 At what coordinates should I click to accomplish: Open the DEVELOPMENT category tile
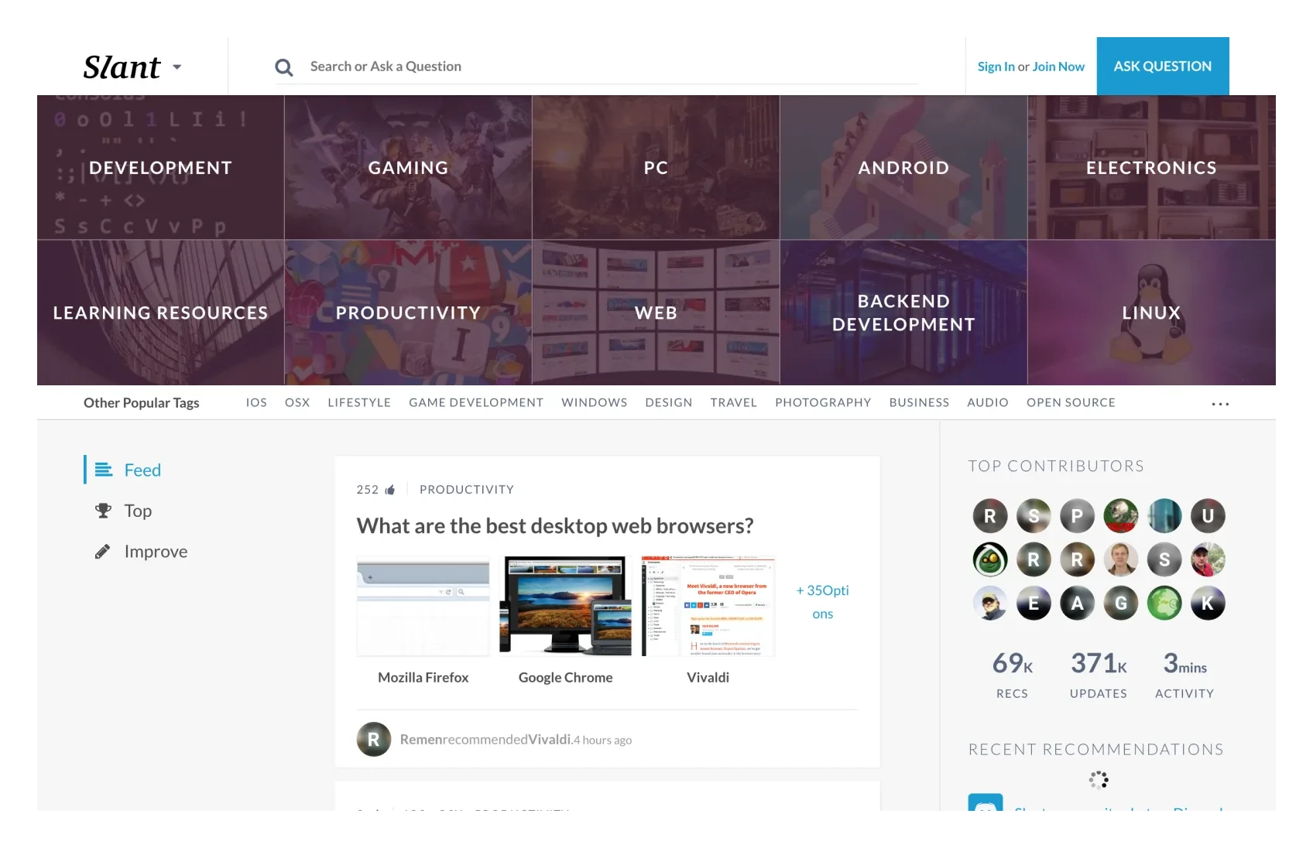coord(160,167)
